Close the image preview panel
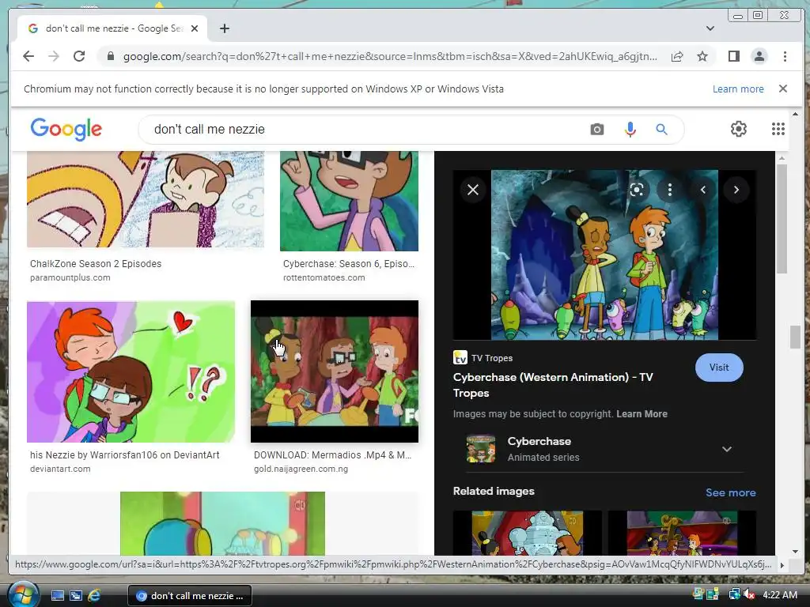This screenshot has width=810, height=607. tap(473, 190)
